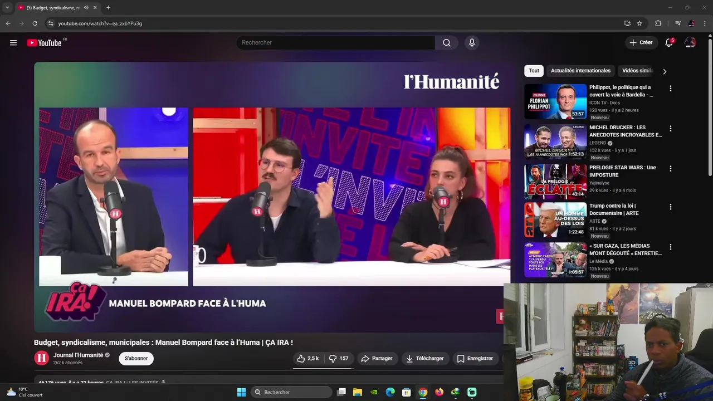
Task: Bookmark this page with star icon
Action: tap(639, 23)
